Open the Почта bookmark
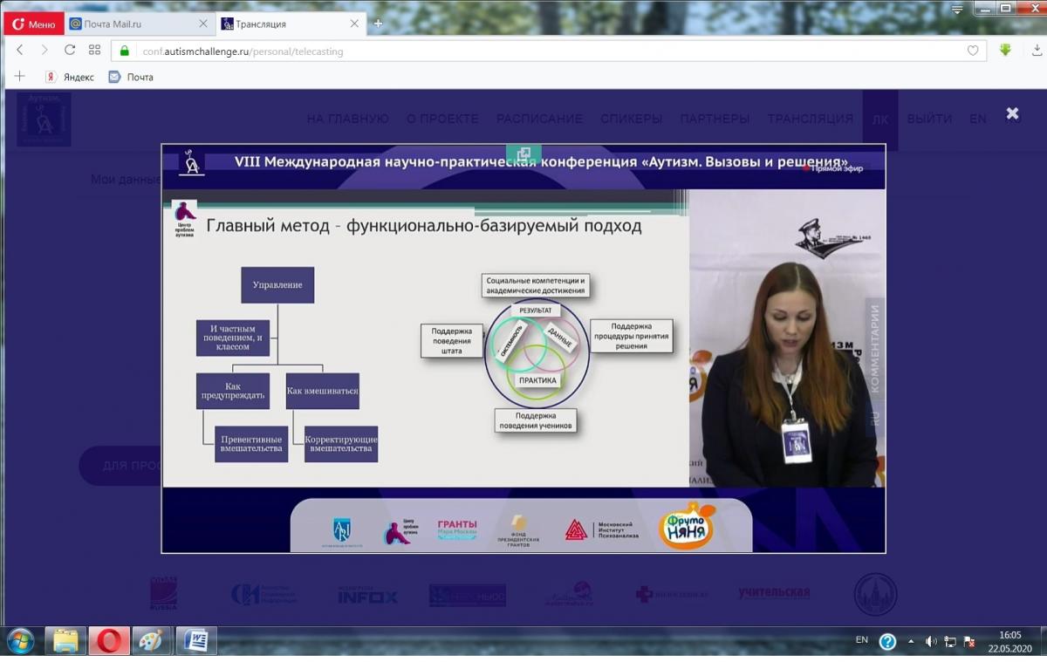This screenshot has width=1047, height=662. [x=131, y=77]
